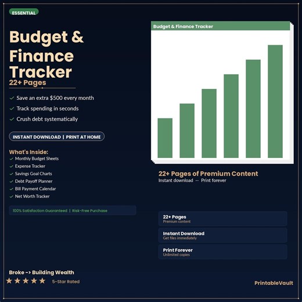Select the '22+ Pages' subtitle under headline

(x=27, y=82)
